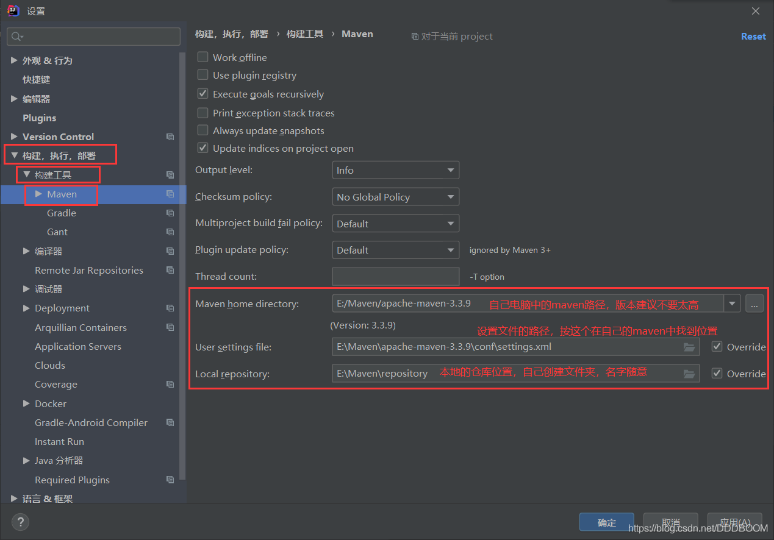Open the Output level dropdown
Screen dimensions: 774x540
coord(396,170)
